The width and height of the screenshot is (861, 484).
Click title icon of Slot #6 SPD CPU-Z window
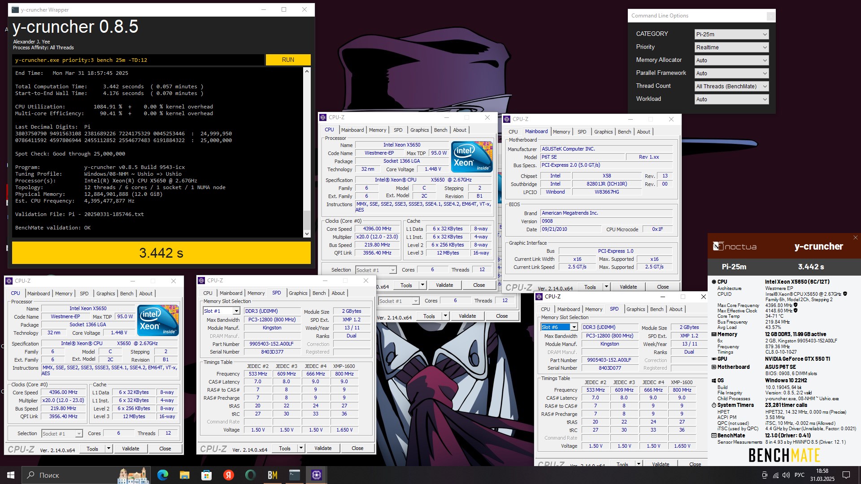539,297
